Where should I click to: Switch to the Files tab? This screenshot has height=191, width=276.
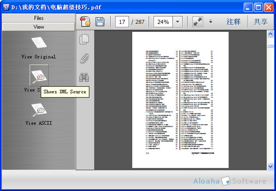[x=39, y=18]
